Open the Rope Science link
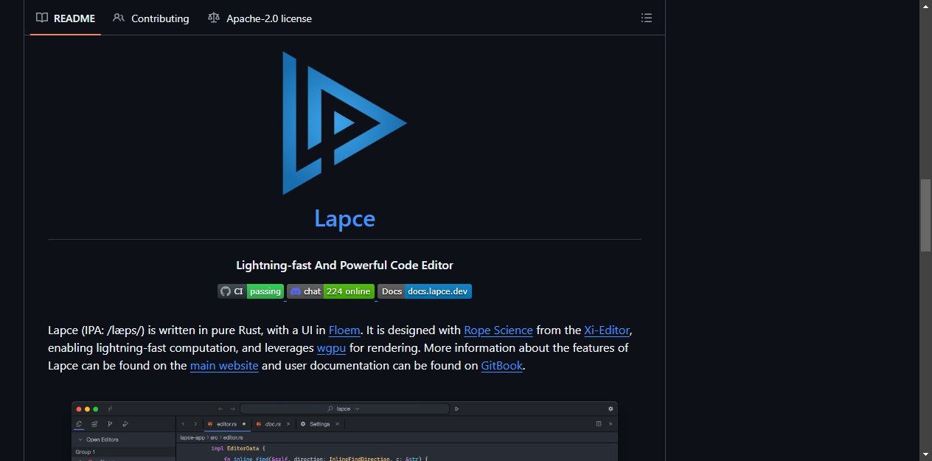 tap(498, 330)
